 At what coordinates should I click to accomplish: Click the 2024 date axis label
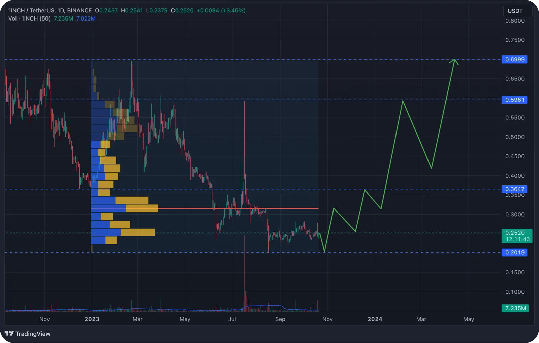pos(375,319)
